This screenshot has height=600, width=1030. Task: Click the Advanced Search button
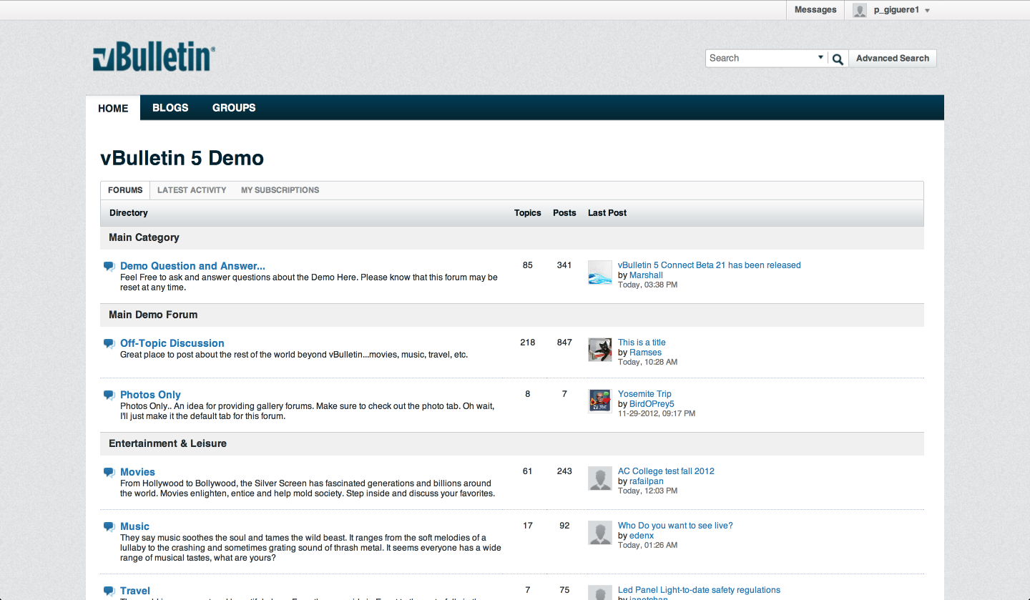tap(893, 59)
